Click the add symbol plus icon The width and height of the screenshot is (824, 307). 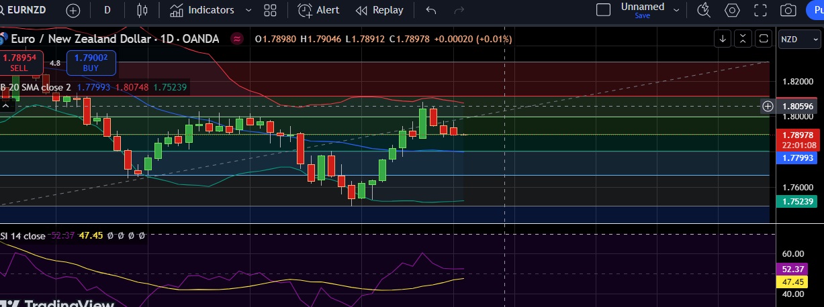[73, 11]
